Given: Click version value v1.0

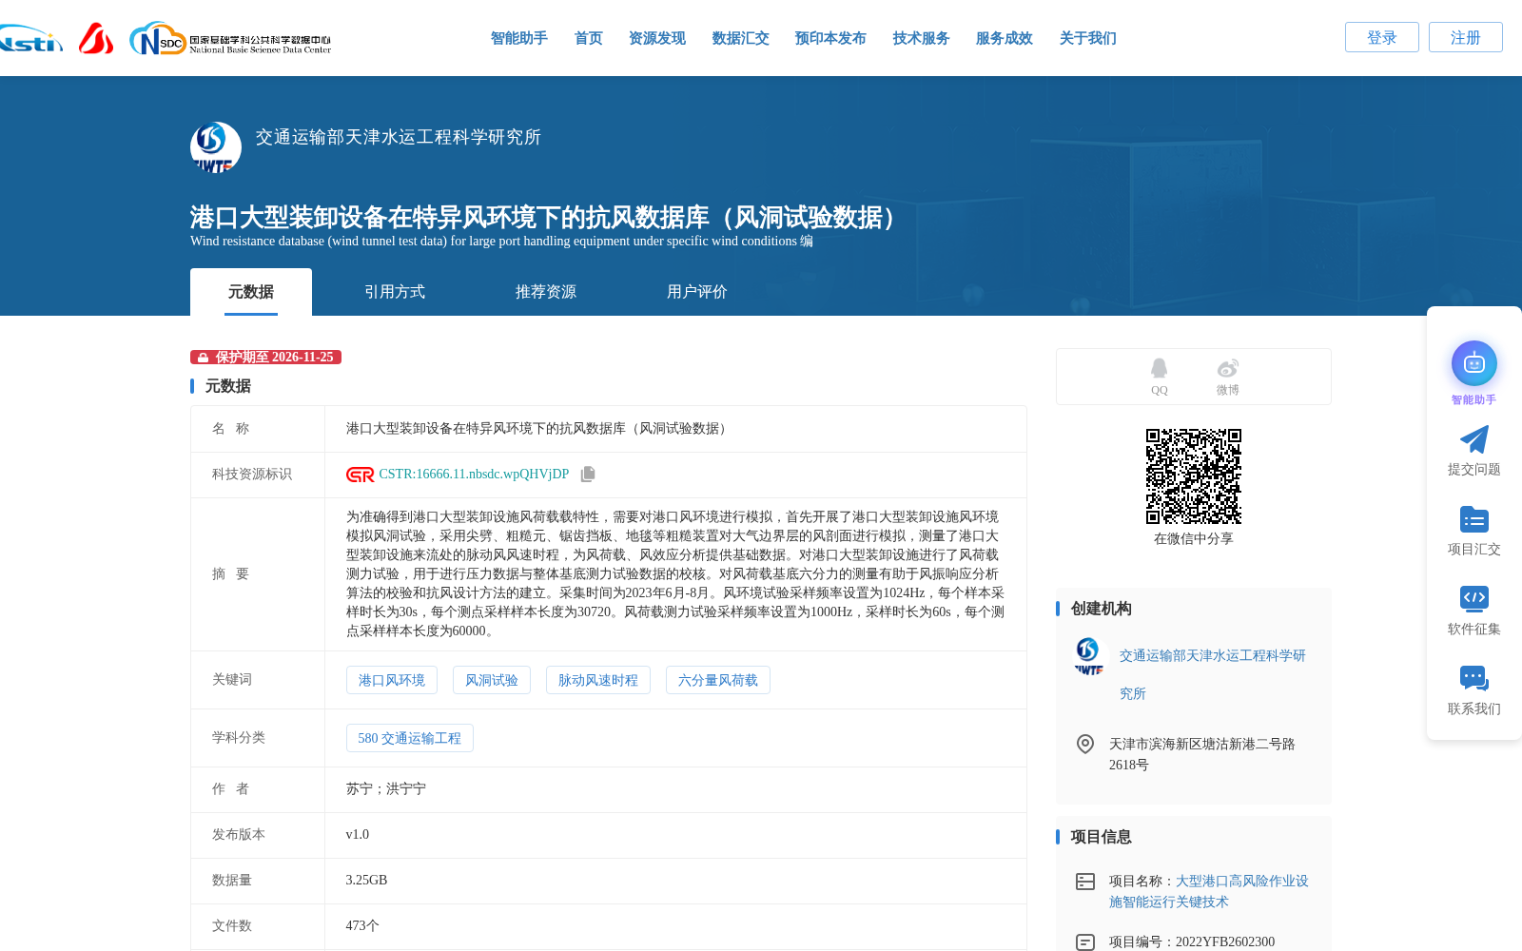Looking at the screenshot, I should [358, 835].
